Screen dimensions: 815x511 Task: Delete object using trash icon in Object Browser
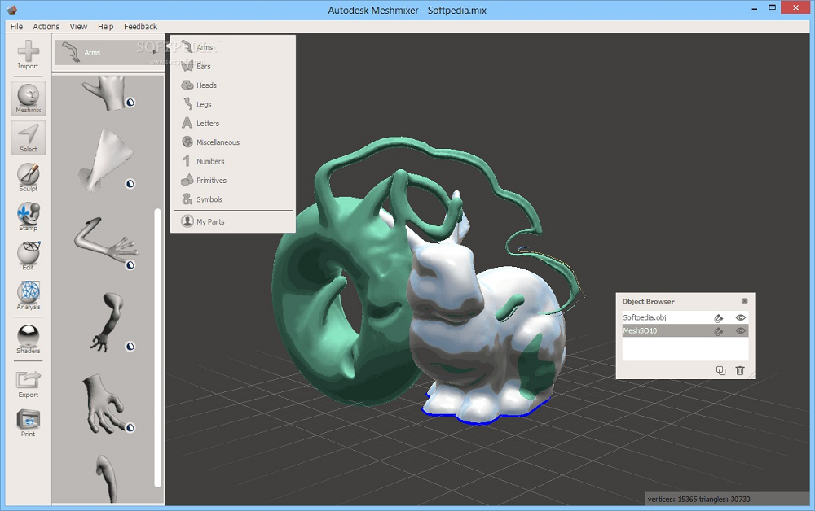click(x=740, y=370)
